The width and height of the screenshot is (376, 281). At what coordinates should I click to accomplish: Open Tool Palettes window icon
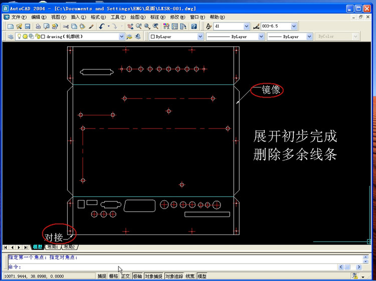coord(183,26)
